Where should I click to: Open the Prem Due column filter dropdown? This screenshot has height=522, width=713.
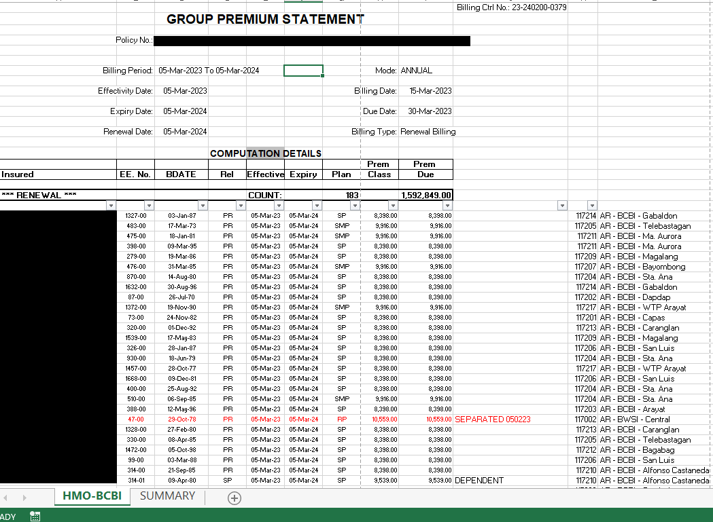pos(447,206)
